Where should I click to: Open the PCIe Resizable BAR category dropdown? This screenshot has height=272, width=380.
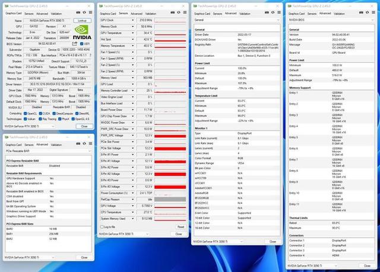48,151
